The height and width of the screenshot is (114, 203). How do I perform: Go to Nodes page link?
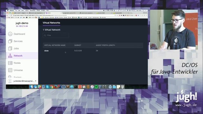pyautogui.click(x=17, y=63)
